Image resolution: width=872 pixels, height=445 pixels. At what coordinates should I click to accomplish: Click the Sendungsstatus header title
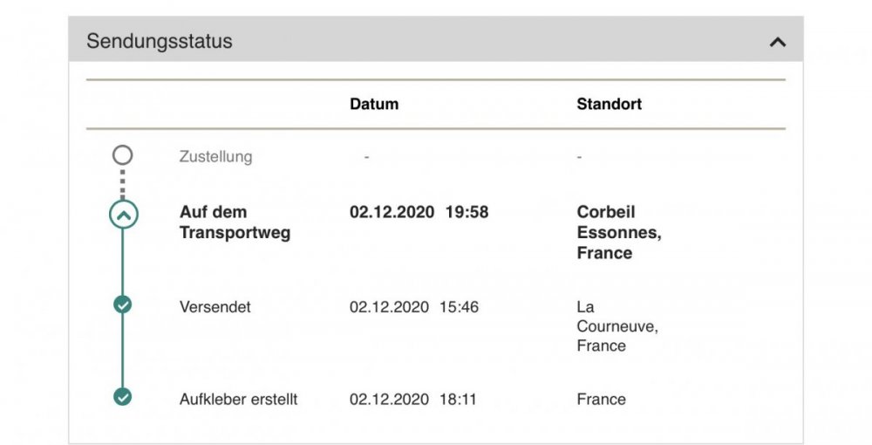(x=159, y=41)
